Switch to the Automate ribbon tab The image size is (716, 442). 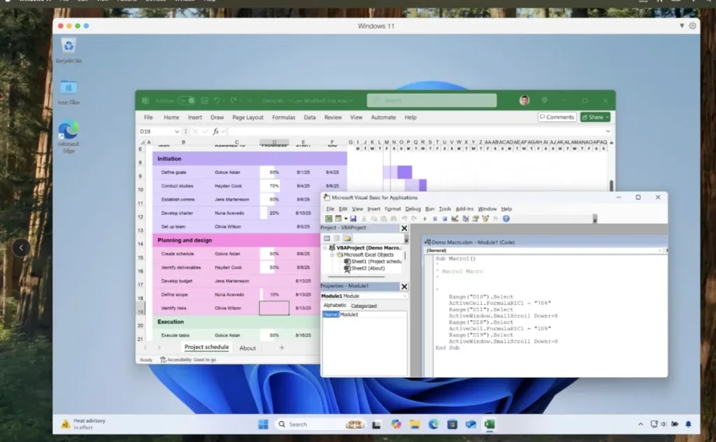pos(383,117)
